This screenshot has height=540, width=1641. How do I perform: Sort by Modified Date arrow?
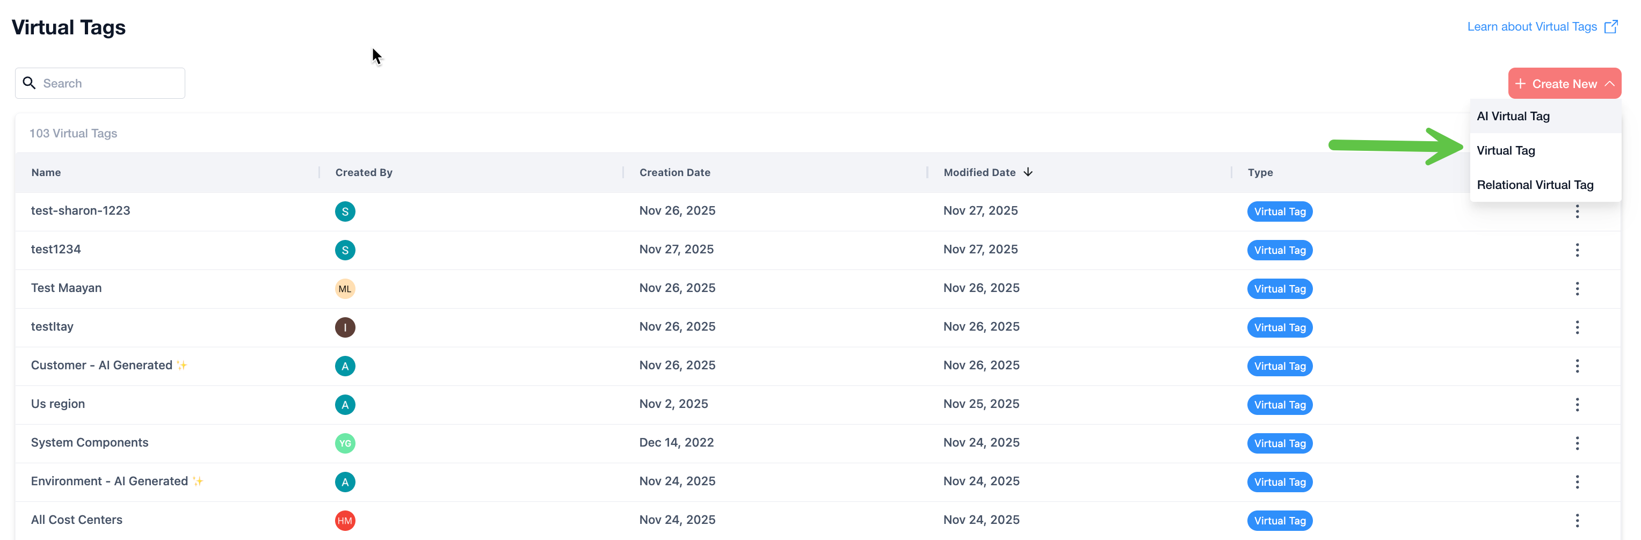coord(1028,172)
